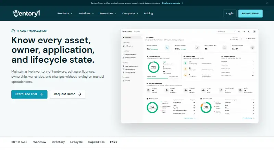274x150 pixels.
Task: Click the printer icon beside the 12 categories stat
Action: coord(186,90)
